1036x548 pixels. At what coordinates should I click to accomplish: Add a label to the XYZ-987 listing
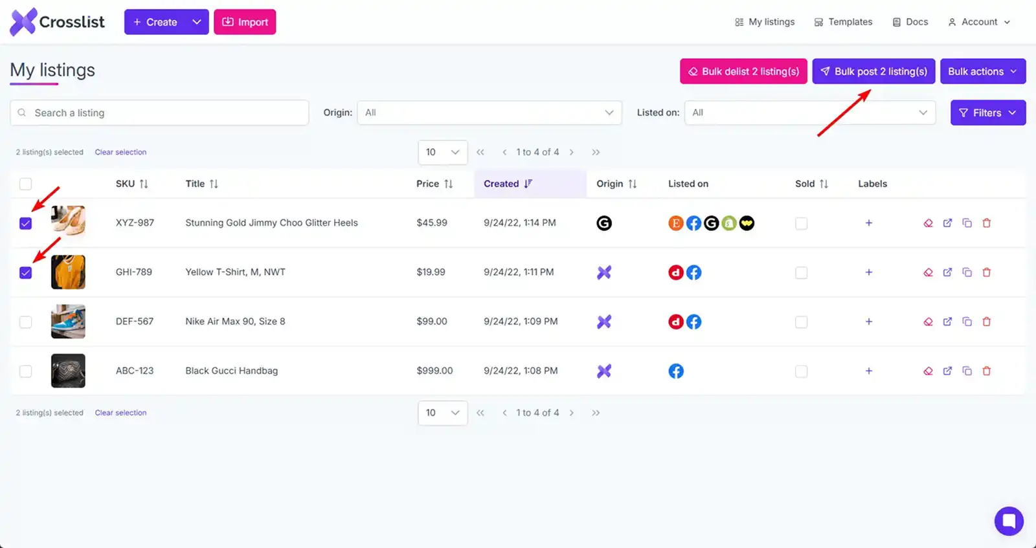point(869,223)
